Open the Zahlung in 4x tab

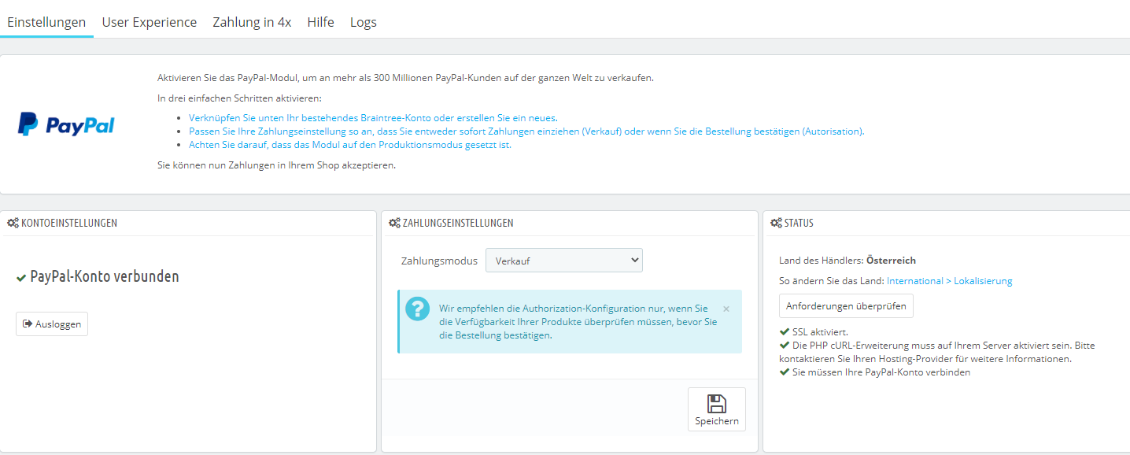tap(252, 22)
